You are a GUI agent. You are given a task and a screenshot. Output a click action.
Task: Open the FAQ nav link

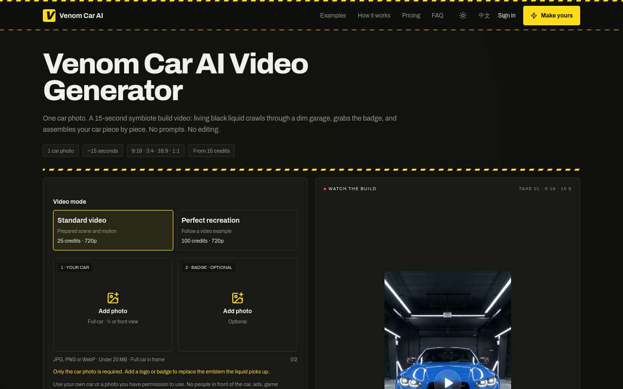tap(438, 16)
